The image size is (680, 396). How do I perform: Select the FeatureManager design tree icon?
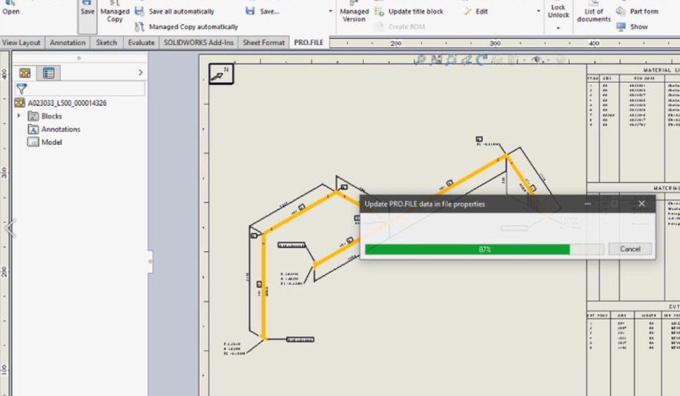[25, 73]
